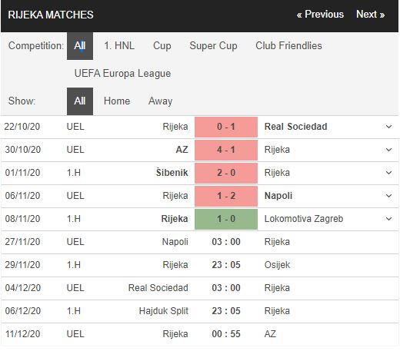
Task: Filter by UEFA Europa League
Action: click(122, 74)
